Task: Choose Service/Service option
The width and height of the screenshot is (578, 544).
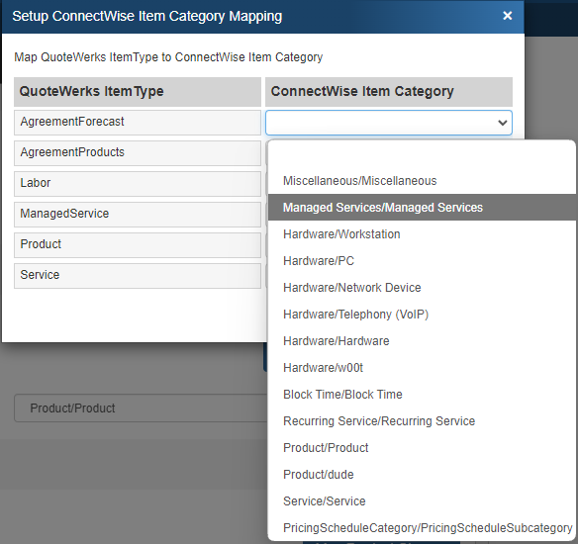Action: click(422, 501)
